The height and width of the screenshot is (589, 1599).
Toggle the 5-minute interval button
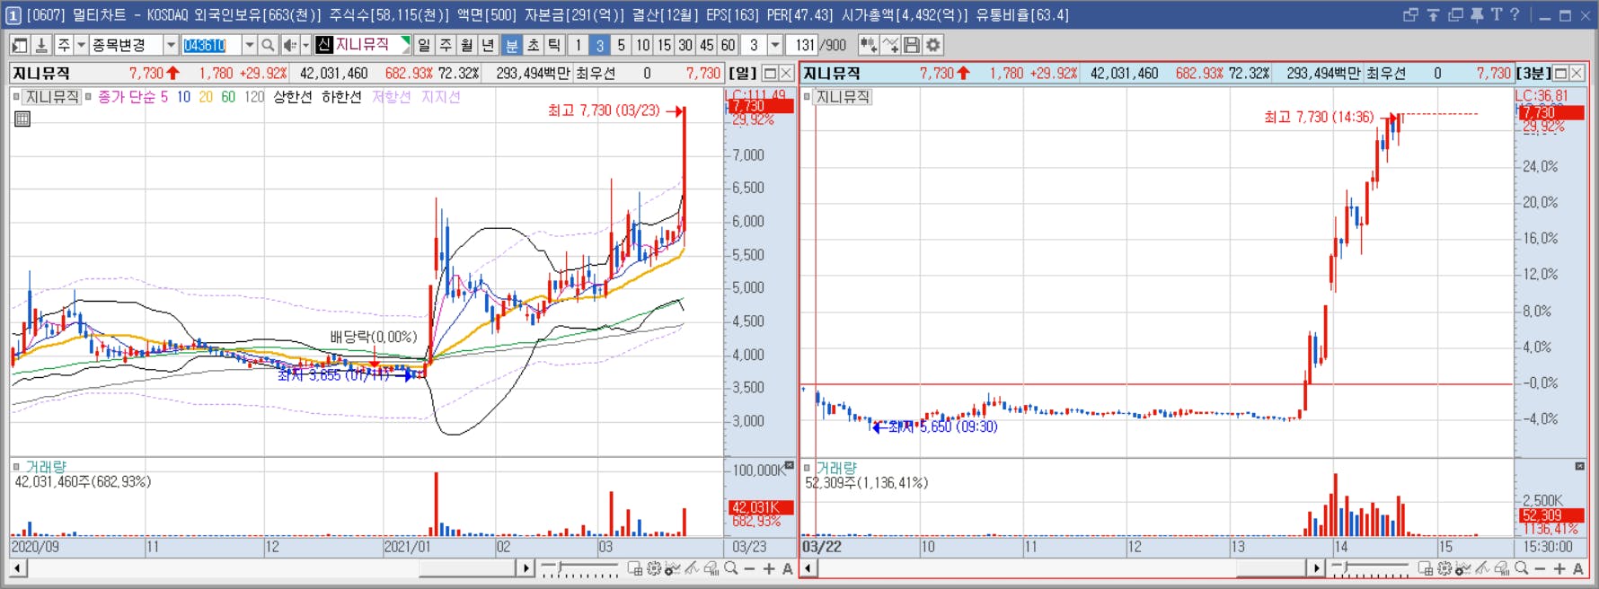(621, 45)
